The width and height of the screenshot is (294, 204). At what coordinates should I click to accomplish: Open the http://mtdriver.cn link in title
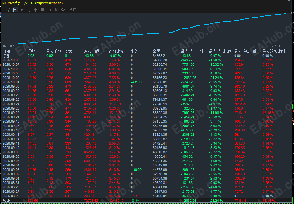coord(49,3)
